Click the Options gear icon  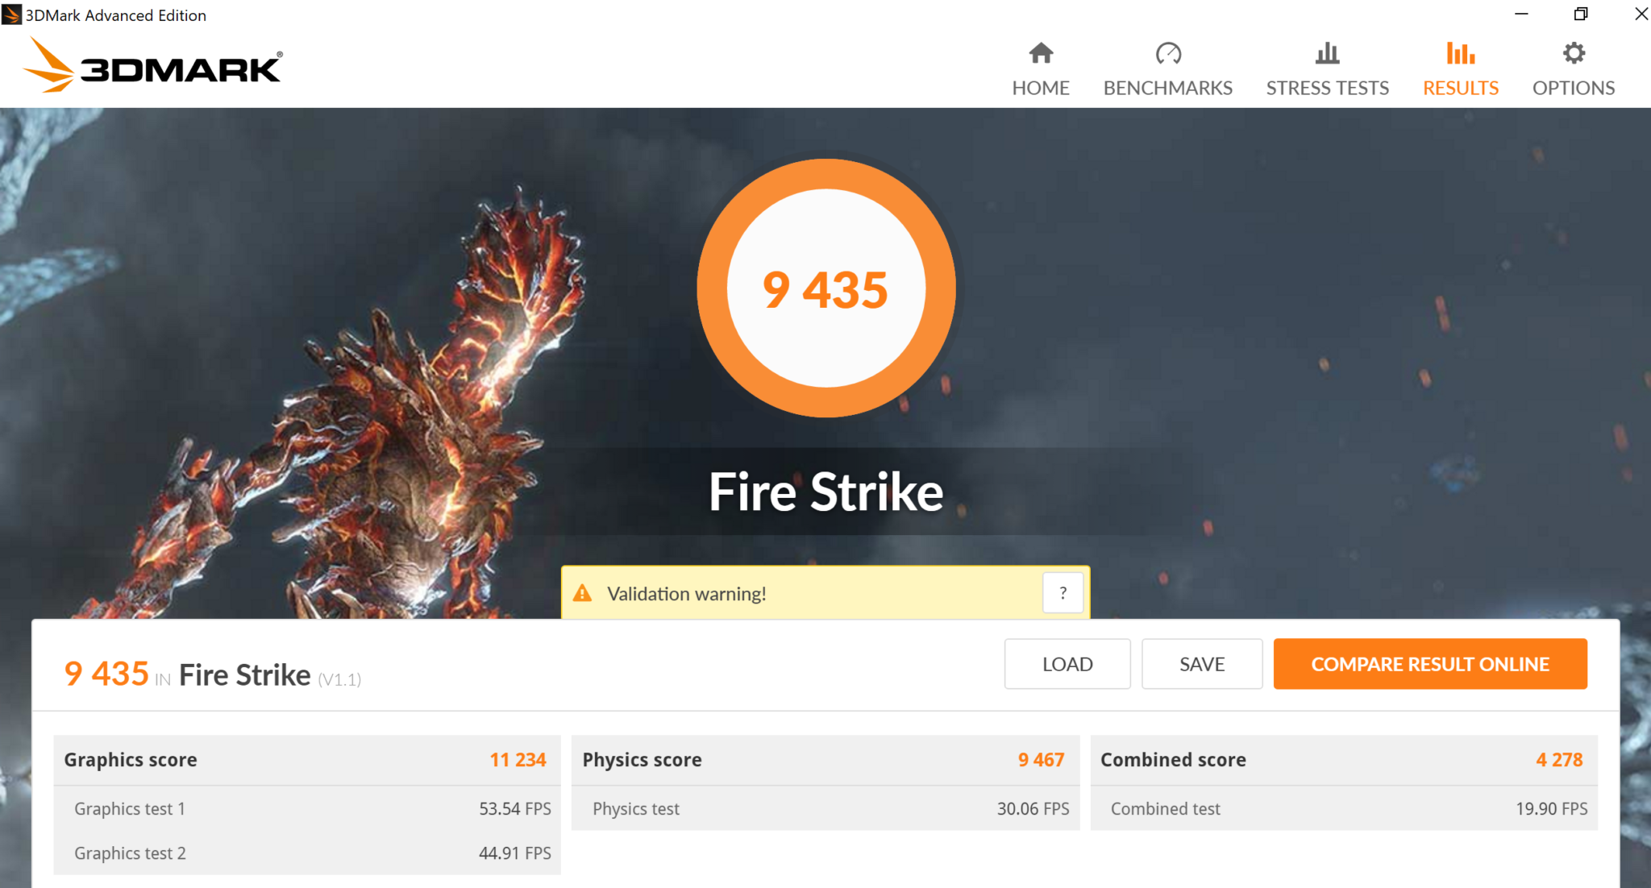click(1574, 53)
